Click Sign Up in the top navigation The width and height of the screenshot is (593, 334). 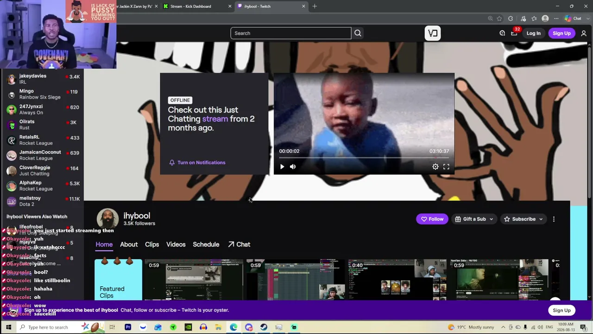pyautogui.click(x=561, y=33)
